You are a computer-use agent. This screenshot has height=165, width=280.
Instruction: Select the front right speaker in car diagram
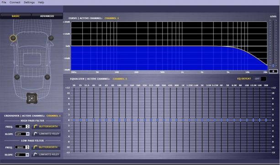click(51, 38)
